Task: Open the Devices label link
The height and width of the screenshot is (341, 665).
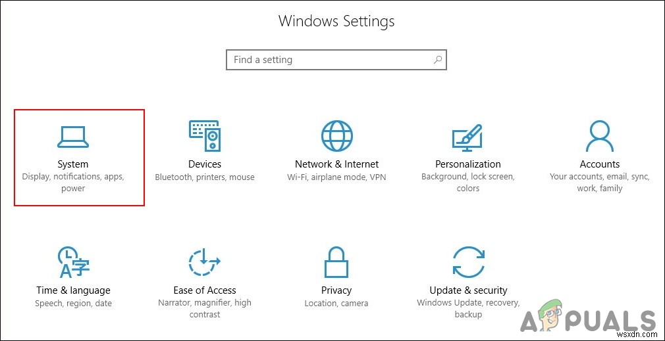Action: (x=205, y=164)
